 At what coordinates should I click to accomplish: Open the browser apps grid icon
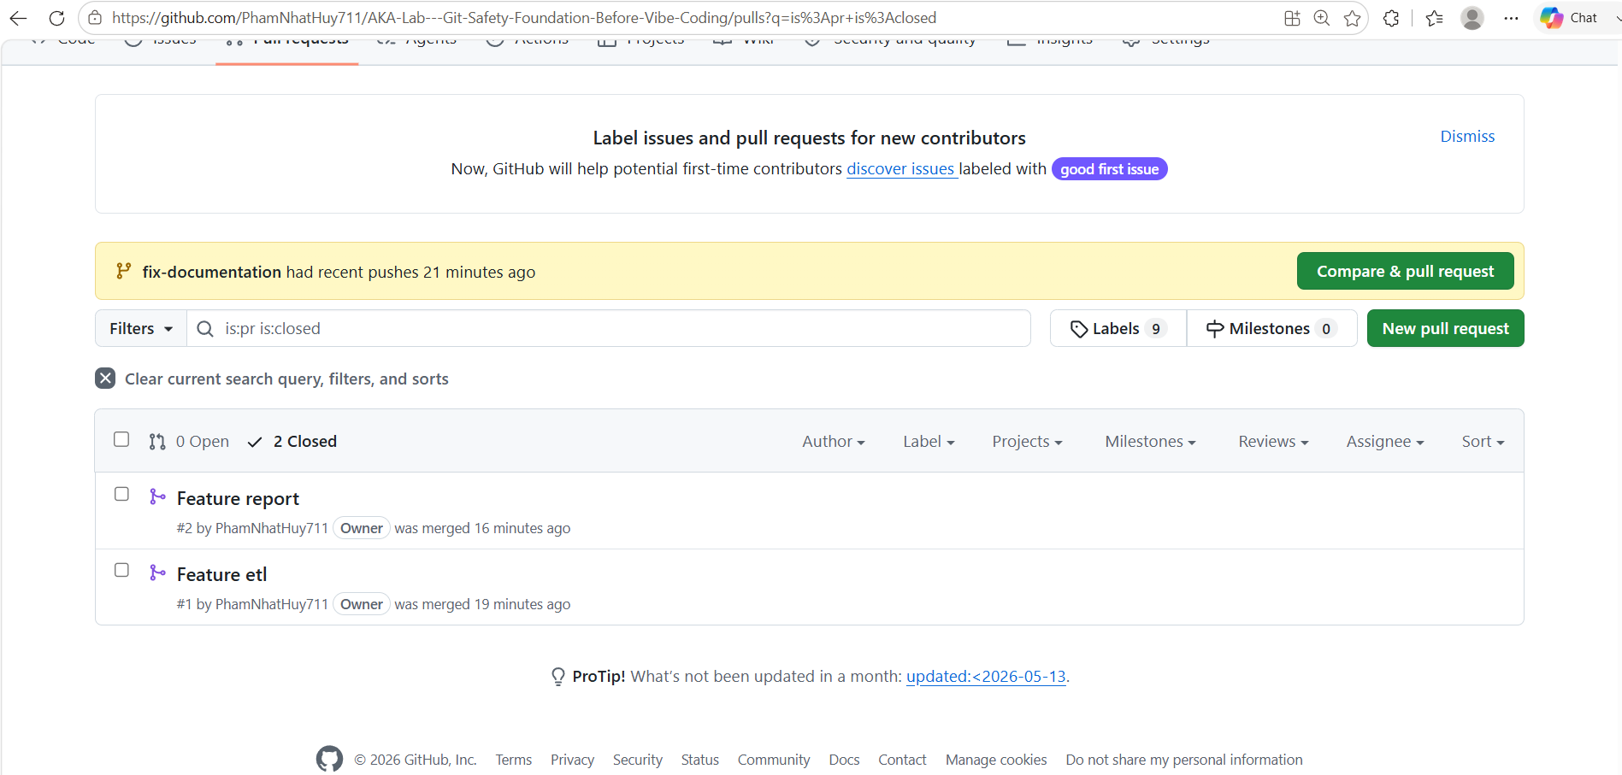coord(1292,18)
